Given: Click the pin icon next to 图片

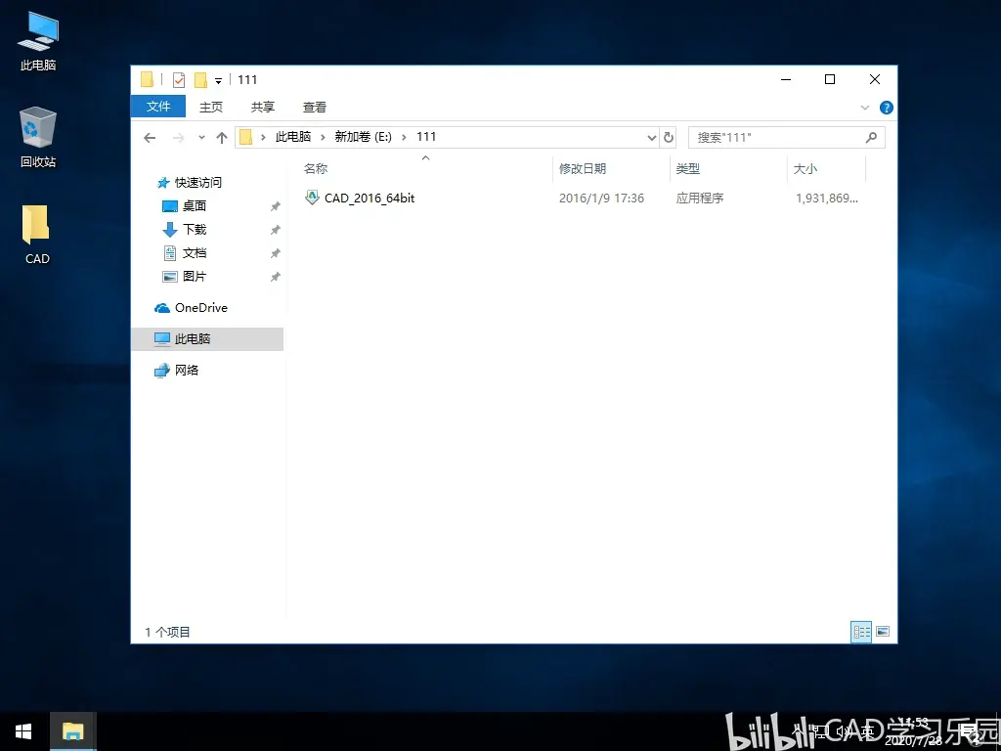Looking at the screenshot, I should pyautogui.click(x=275, y=277).
